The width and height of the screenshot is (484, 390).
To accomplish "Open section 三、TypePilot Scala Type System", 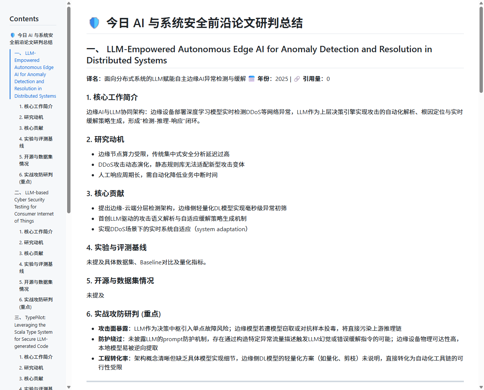I will tap(33, 331).
